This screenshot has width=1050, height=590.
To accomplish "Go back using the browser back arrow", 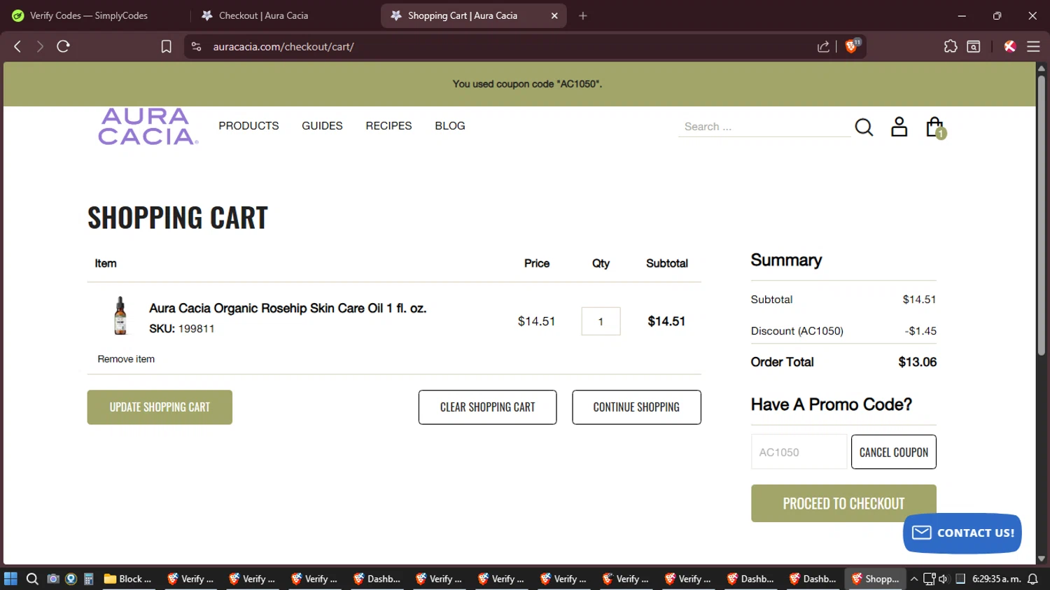I will coord(17,46).
